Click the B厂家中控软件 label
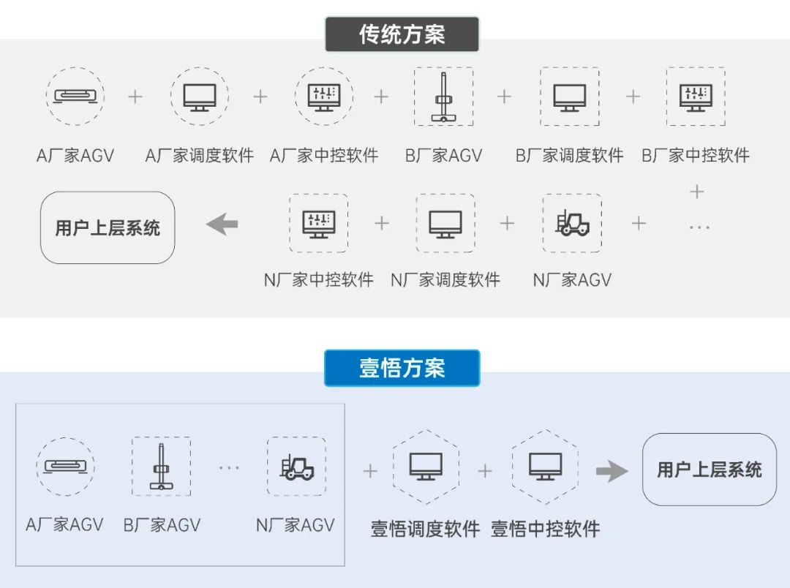 click(696, 155)
